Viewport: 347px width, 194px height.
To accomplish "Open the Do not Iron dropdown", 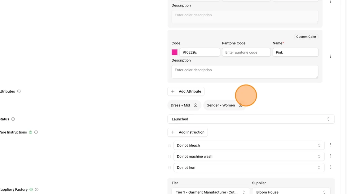I will (249, 168).
